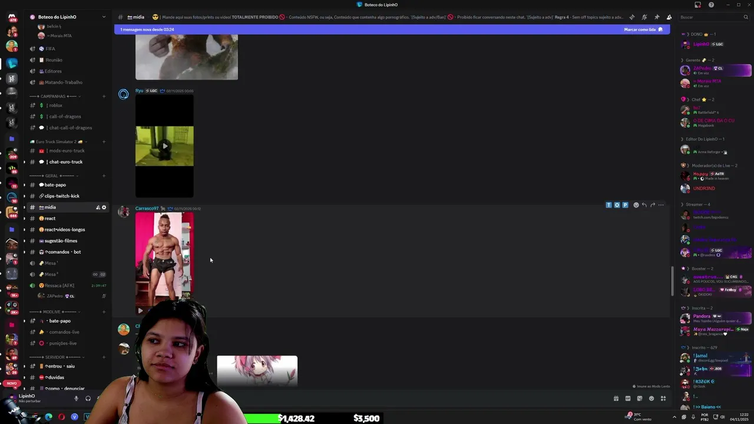Play Ryu's video attachment
The image size is (754, 424).
pyautogui.click(x=164, y=146)
